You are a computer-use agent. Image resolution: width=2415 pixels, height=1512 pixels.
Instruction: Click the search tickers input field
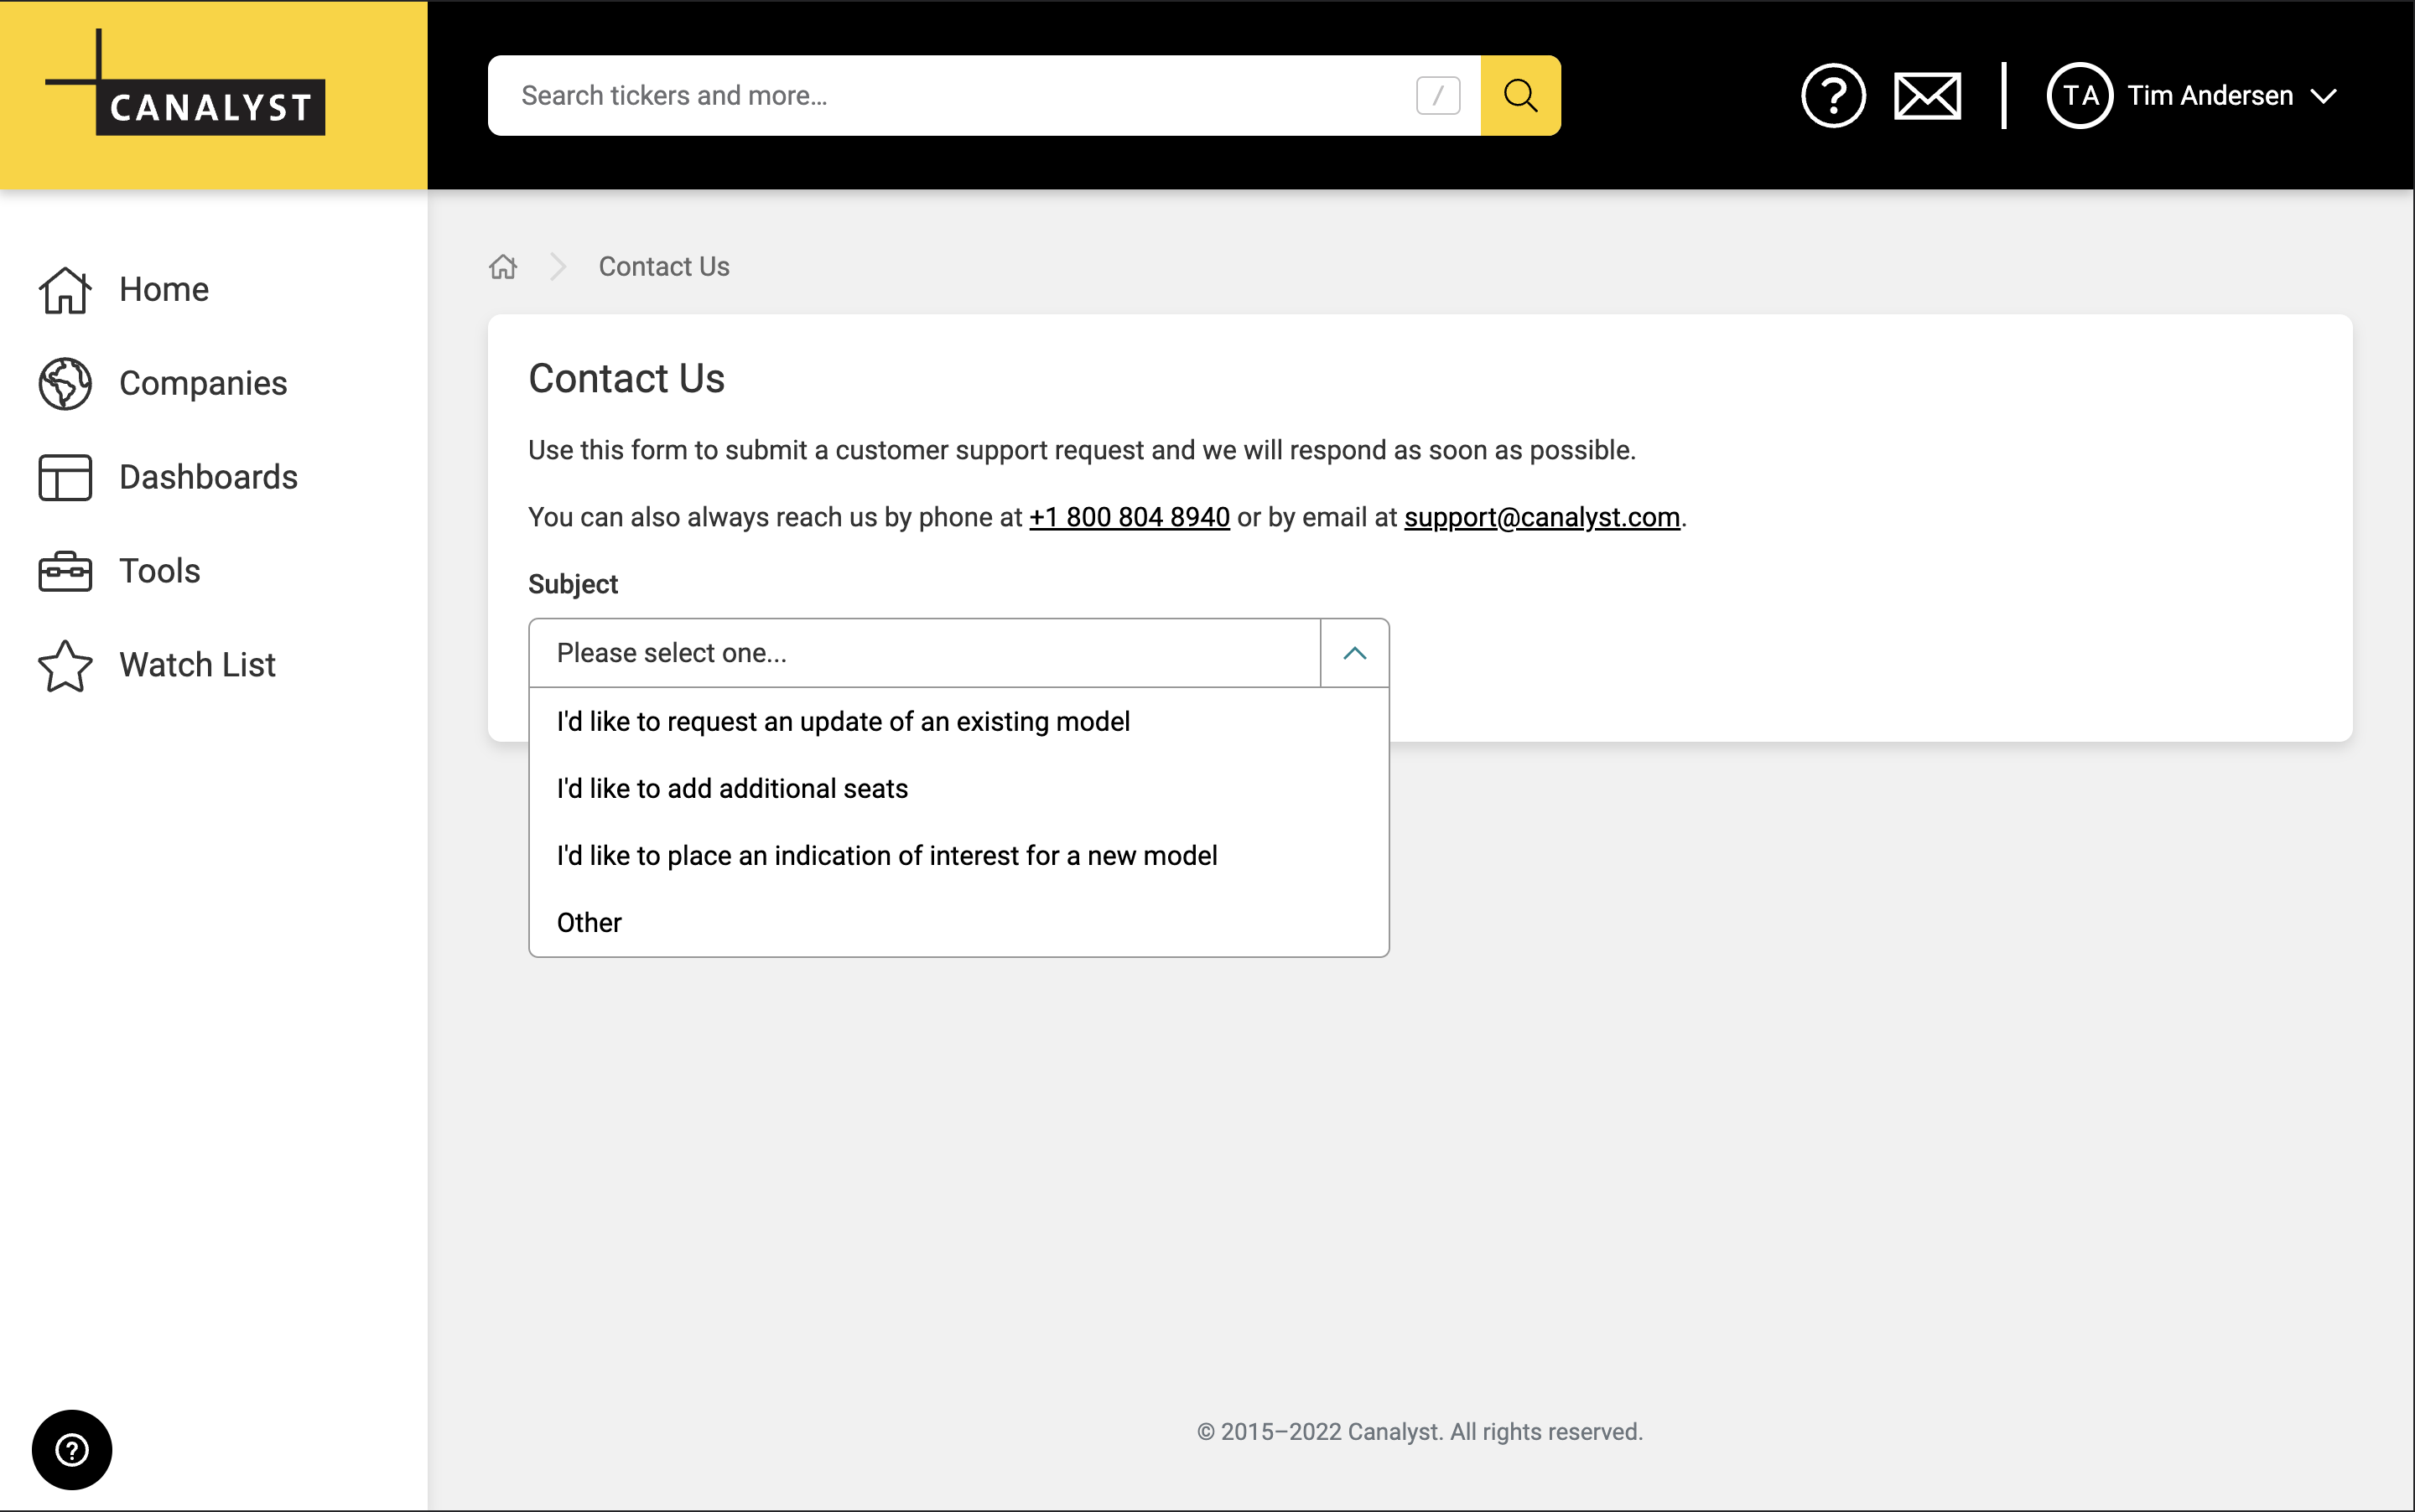pos(950,96)
